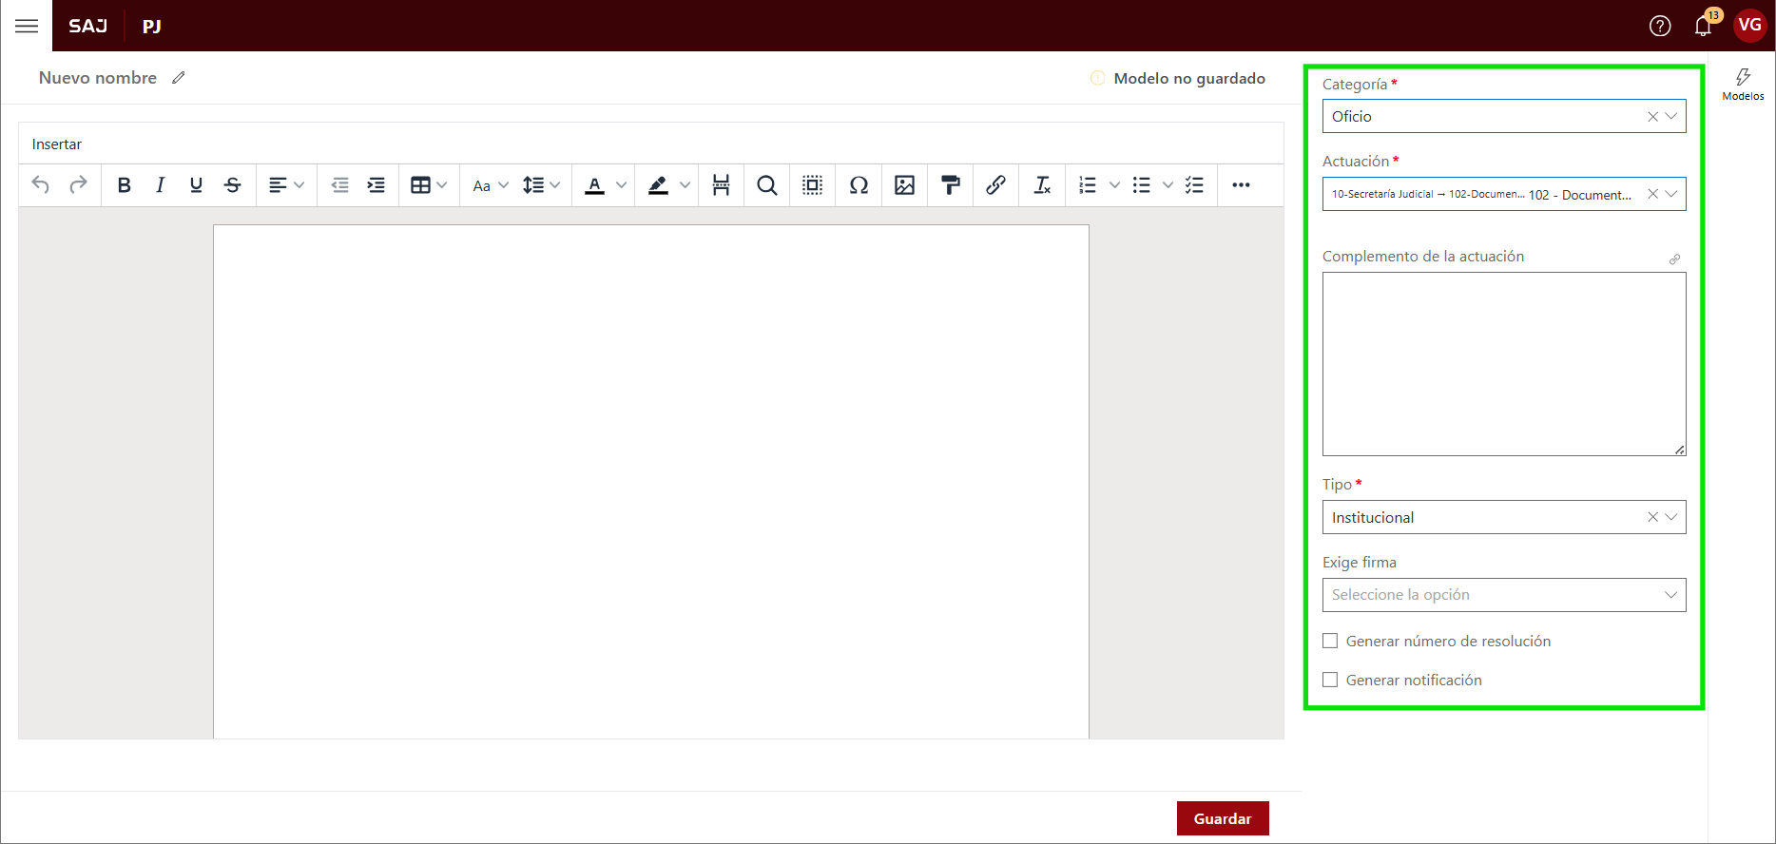This screenshot has height=844, width=1776.
Task: Open the font color picker arrow
Action: click(x=621, y=185)
